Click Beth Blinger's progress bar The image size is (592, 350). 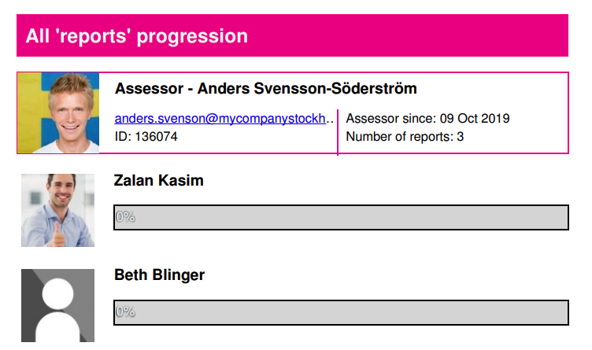(341, 311)
